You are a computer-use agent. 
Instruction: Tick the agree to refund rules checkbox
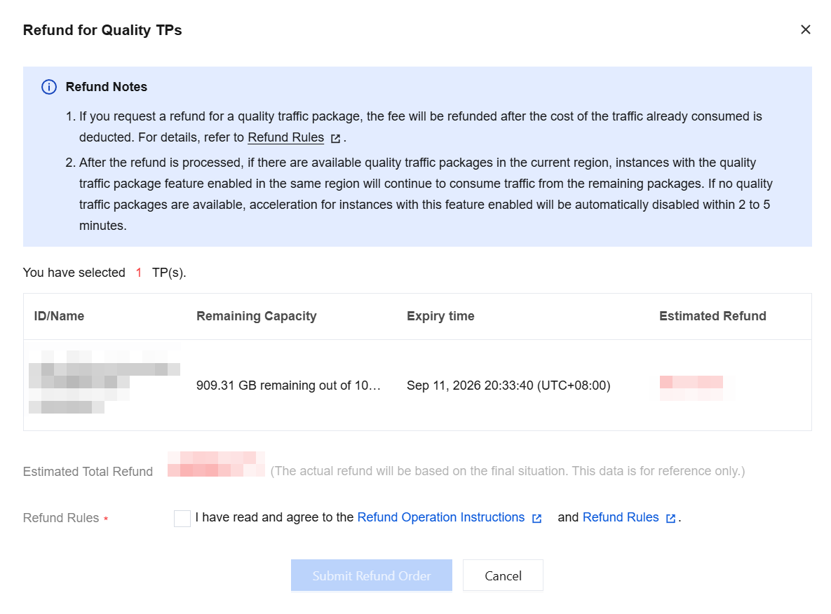click(x=182, y=518)
